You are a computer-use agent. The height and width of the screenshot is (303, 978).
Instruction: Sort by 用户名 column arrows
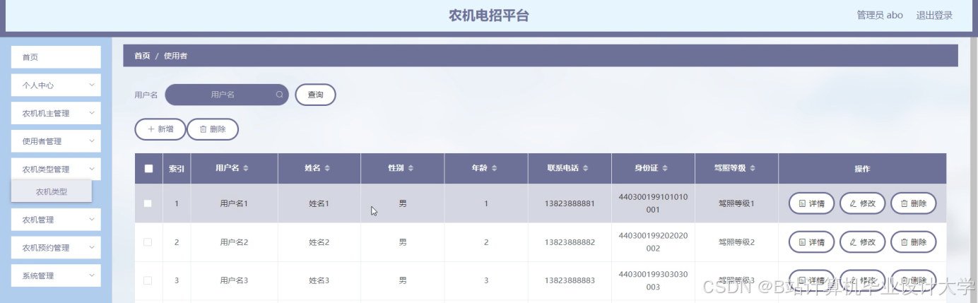pyautogui.click(x=245, y=169)
